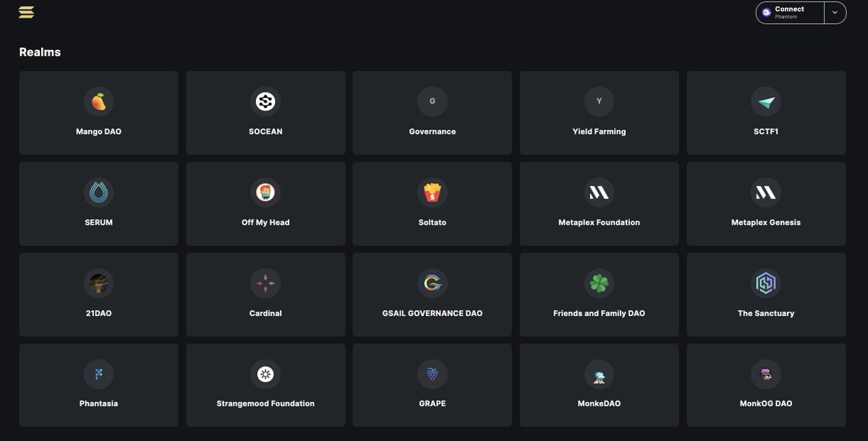This screenshot has height=441, width=868.
Task: Click the MonkOG DAO realm name
Action: (766, 403)
